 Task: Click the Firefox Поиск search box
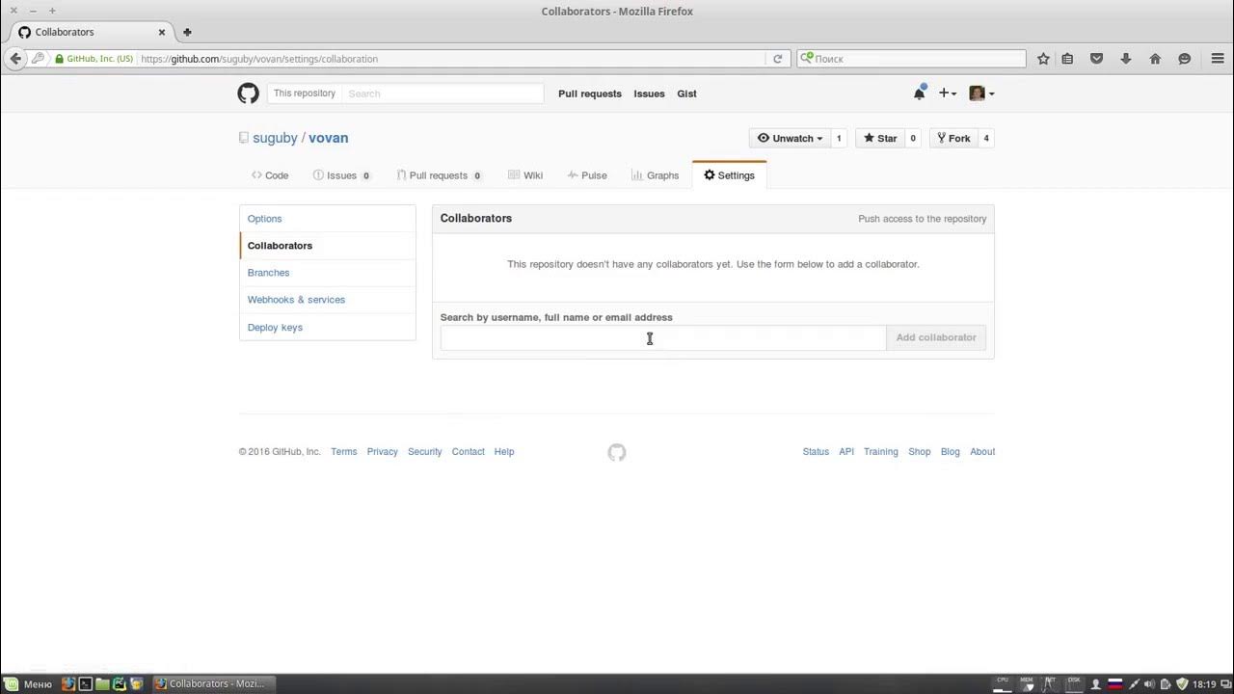point(911,59)
